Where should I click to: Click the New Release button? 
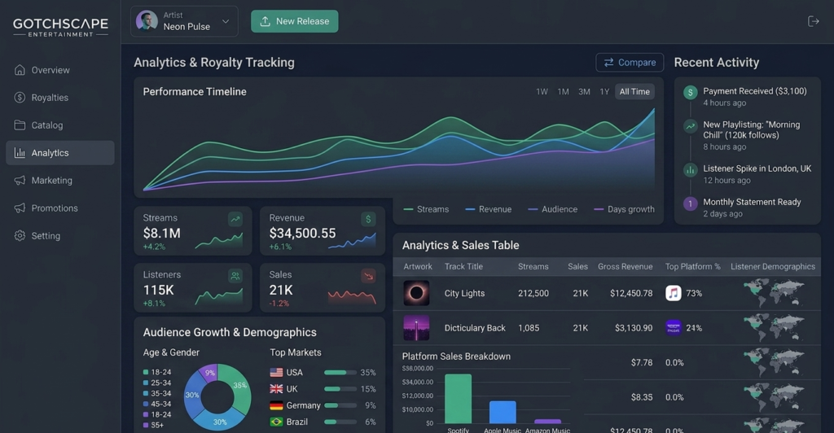tap(295, 21)
